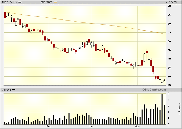The width and height of the screenshot is (182, 129).
Task: Click the "Mar" month label on the time axis
Action: coord(91,126)
